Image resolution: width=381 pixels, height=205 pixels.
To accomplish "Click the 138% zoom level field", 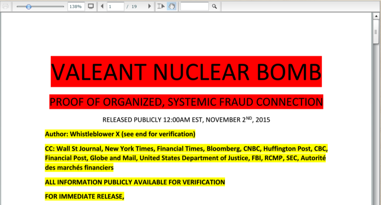I will [x=76, y=7].
